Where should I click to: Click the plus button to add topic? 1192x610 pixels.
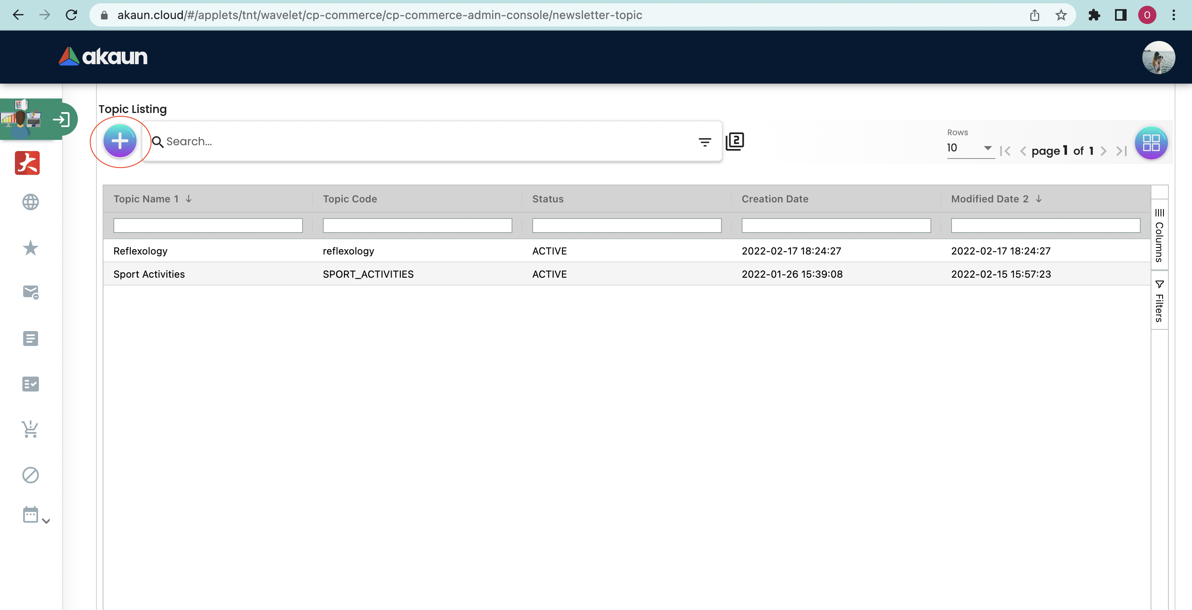[120, 141]
